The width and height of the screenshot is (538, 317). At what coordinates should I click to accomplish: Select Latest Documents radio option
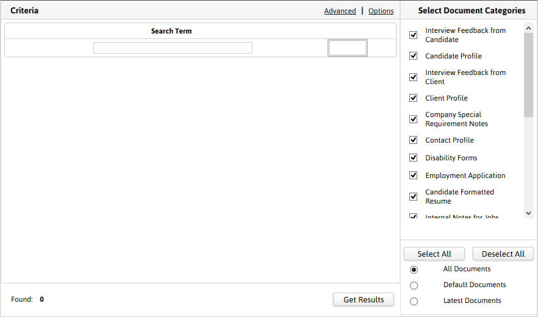(x=414, y=301)
